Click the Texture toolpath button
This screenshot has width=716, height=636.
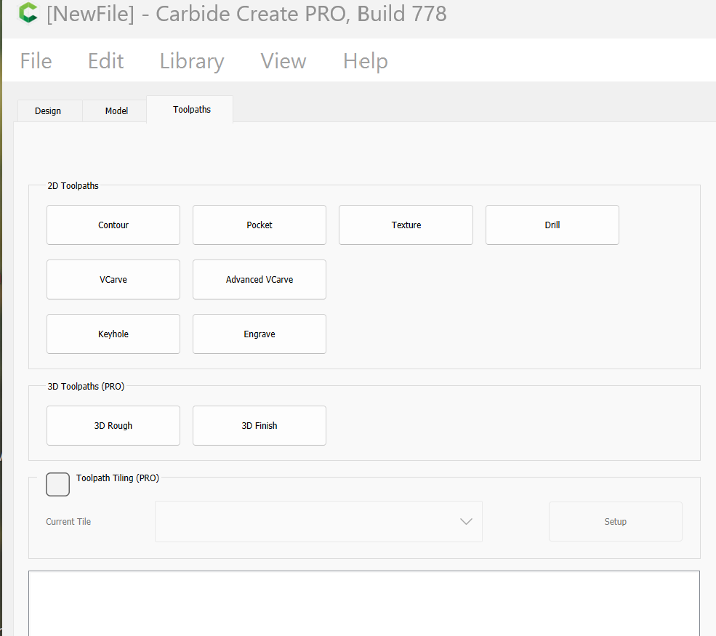406,225
